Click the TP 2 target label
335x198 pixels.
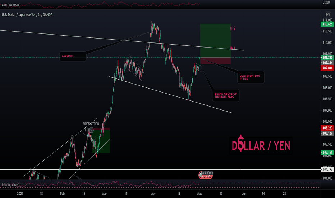[x=233, y=28]
